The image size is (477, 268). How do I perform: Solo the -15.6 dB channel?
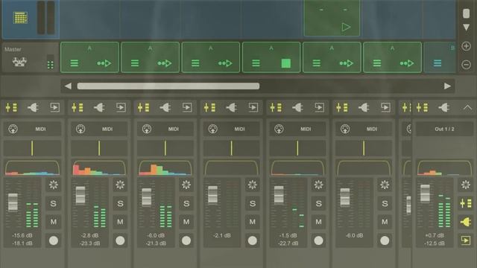point(53,203)
